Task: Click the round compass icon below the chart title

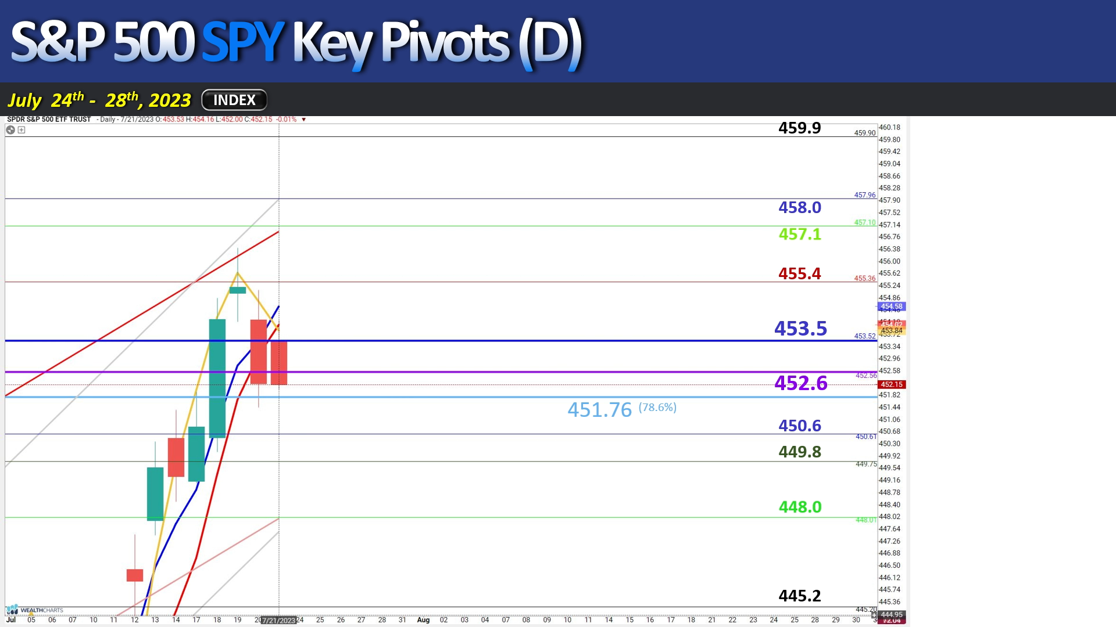Action: [x=10, y=130]
